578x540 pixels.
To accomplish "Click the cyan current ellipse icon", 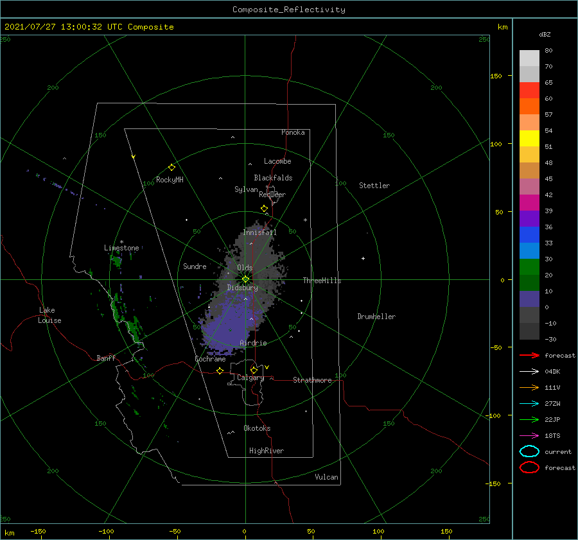I will (529, 451).
